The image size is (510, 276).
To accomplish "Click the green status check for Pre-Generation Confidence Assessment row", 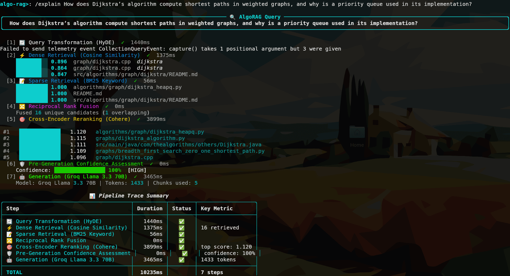I will [185, 253].
